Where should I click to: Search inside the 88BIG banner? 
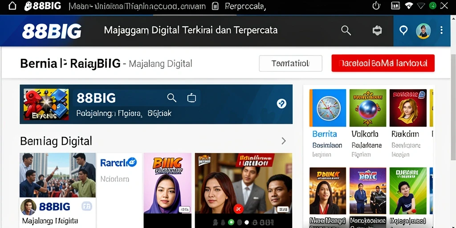pos(171,98)
